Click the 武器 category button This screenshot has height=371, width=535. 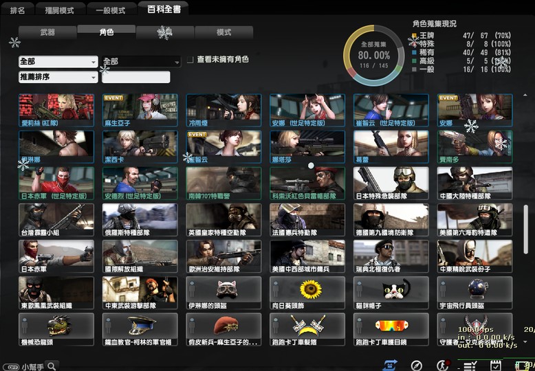(x=47, y=32)
